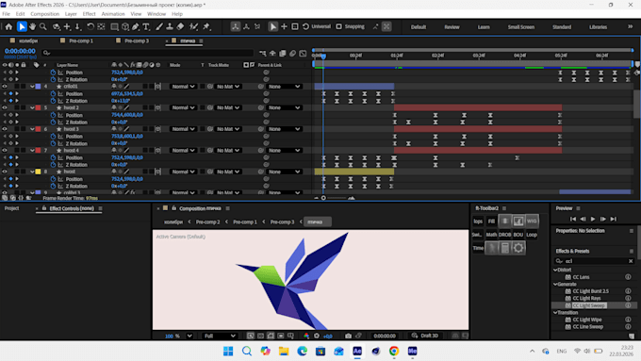The image size is (641, 361).
Task: Open the Window menu
Action: click(x=156, y=14)
